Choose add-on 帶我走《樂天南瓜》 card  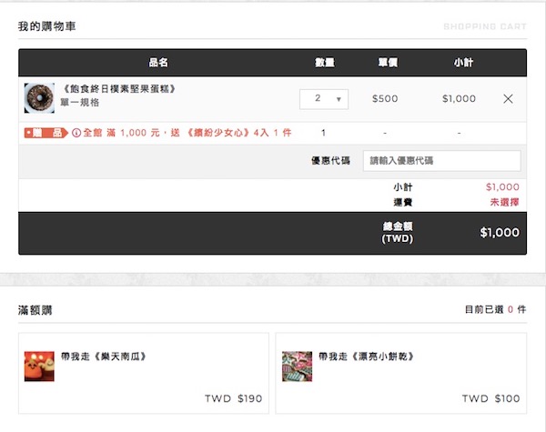pos(144,373)
